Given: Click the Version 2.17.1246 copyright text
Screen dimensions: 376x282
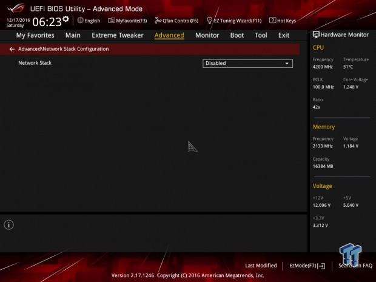Looking at the screenshot, I should [188, 275].
